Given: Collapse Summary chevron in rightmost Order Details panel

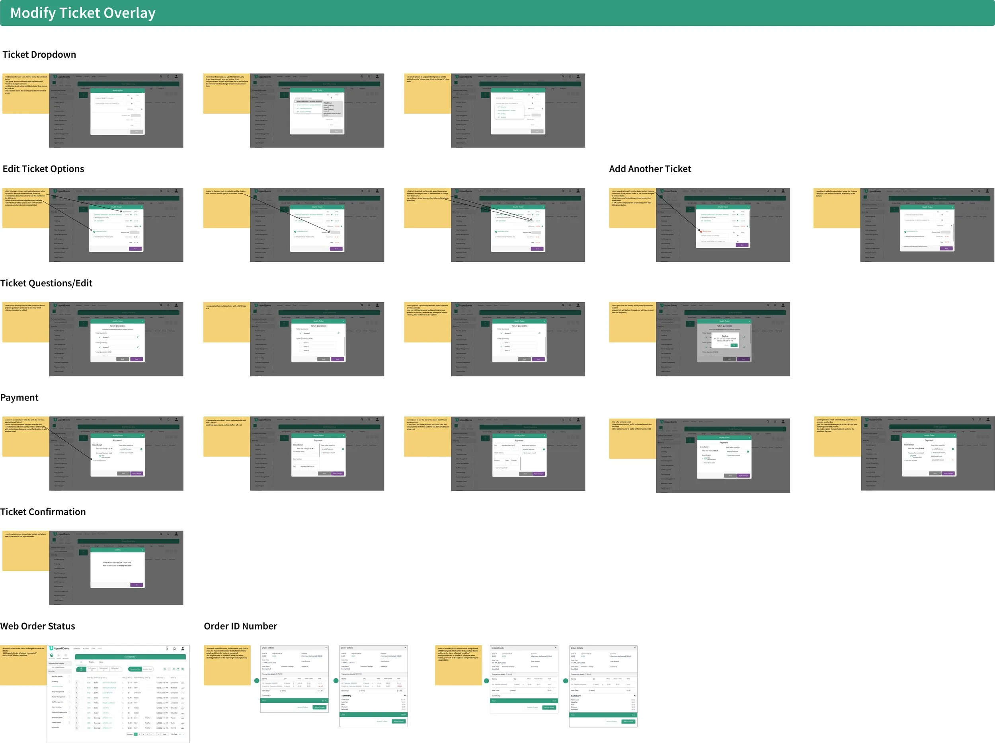Looking at the screenshot, I should [634, 696].
